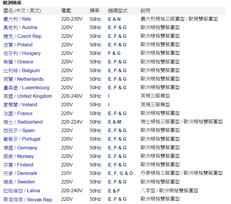The image size is (231, 204).
Task: Select the 八字型 description for Latvia
Action: coord(148,190)
